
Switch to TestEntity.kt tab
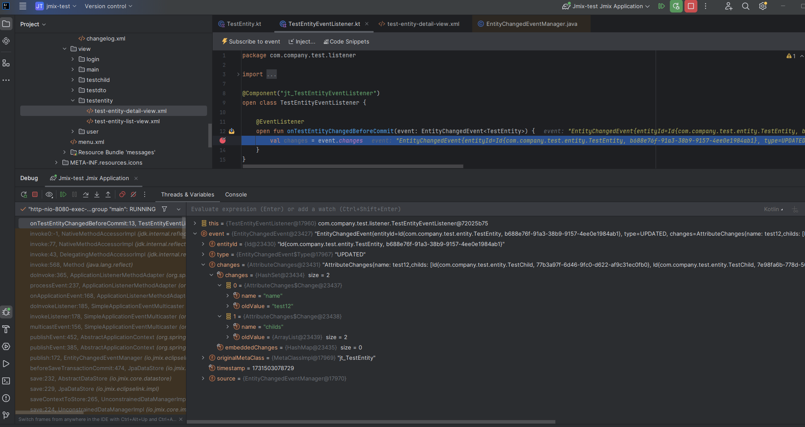240,24
